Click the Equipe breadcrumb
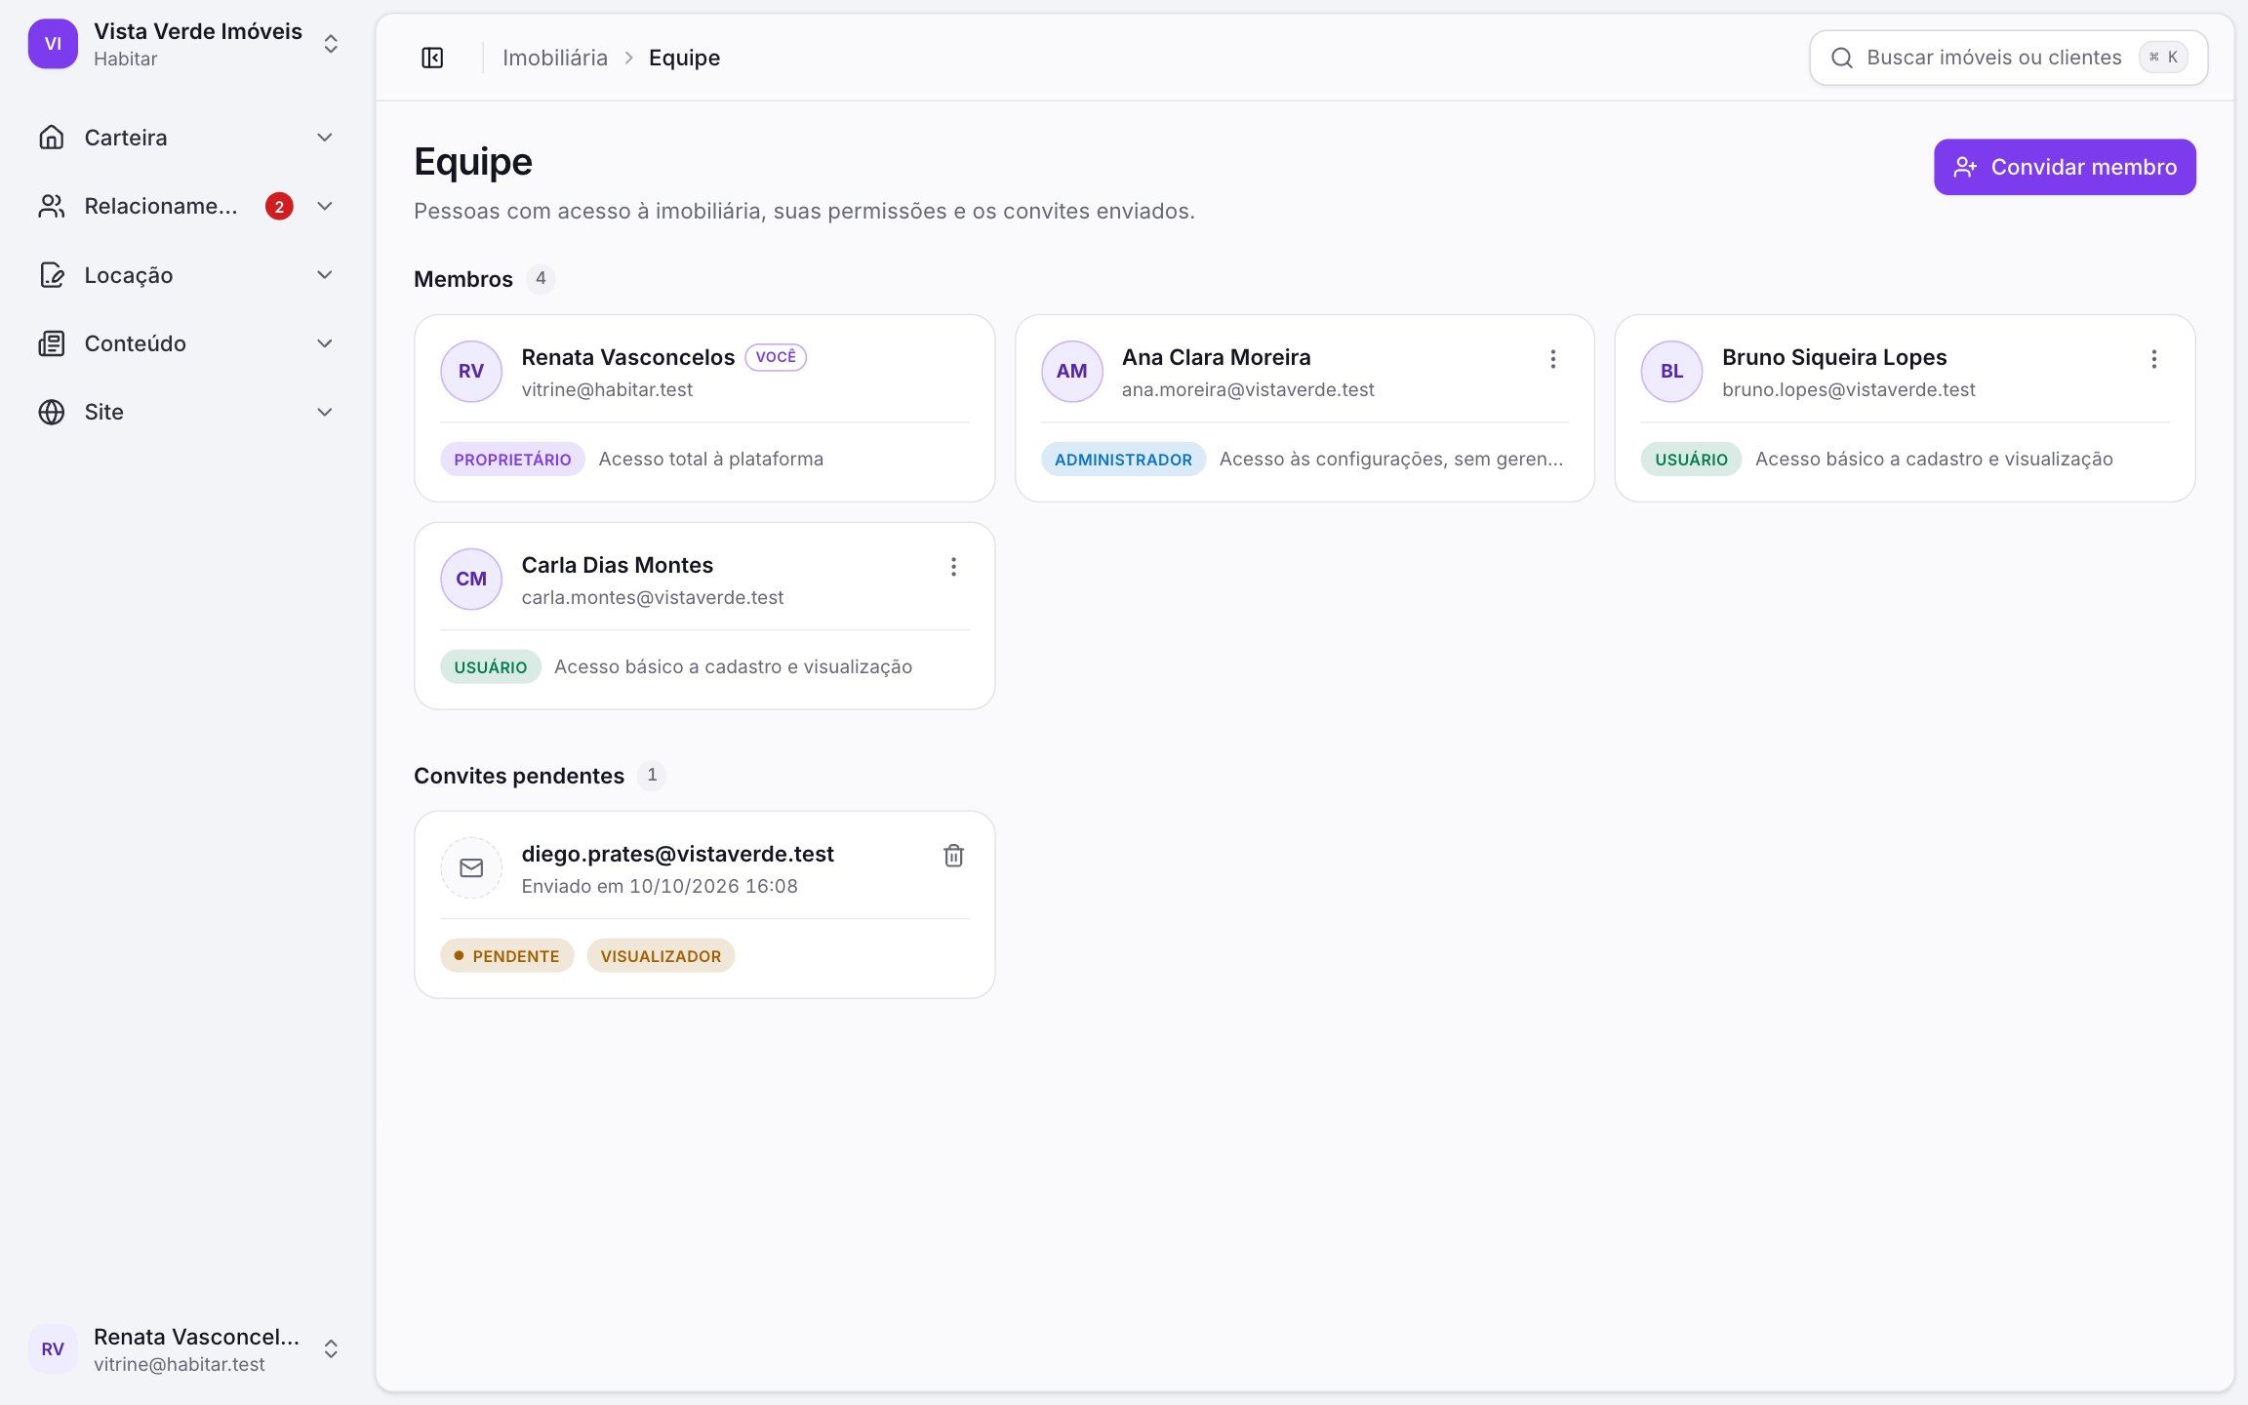The width and height of the screenshot is (2248, 1405). click(x=684, y=58)
